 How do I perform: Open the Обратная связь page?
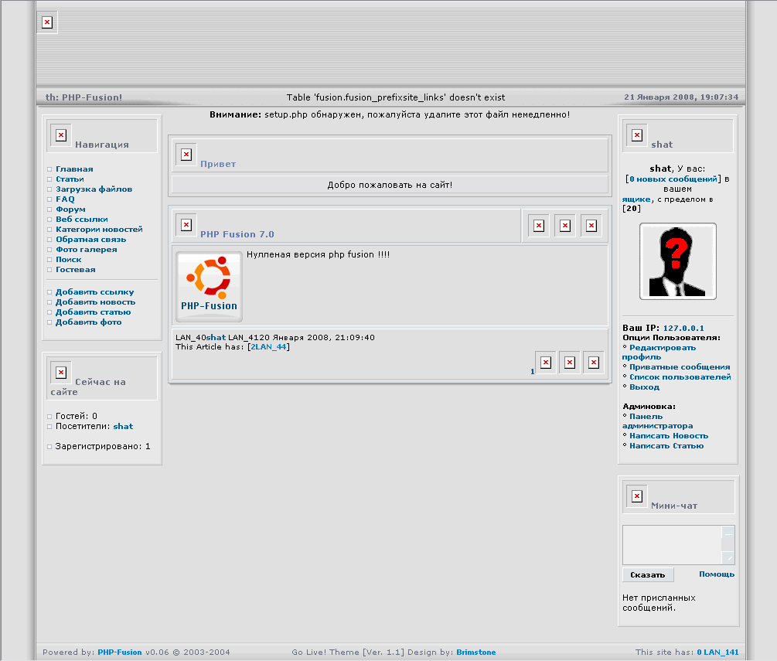click(x=90, y=240)
